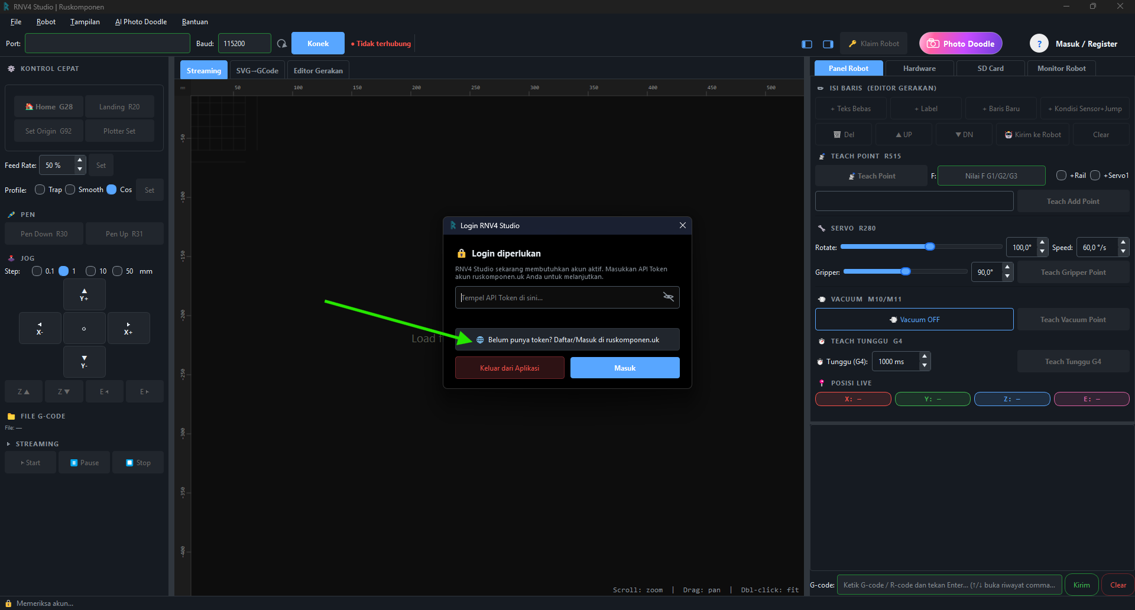This screenshot has width=1135, height=610.
Task: Select the Smooth profile radio
Action: tap(70, 190)
